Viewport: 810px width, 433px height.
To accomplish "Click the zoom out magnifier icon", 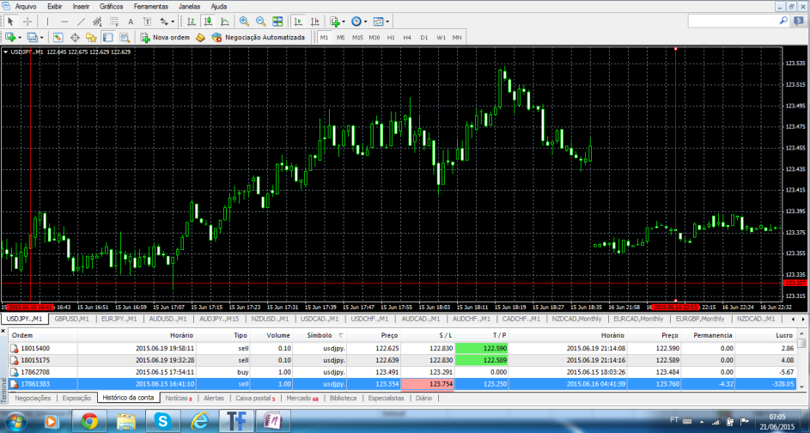I will (260, 21).
